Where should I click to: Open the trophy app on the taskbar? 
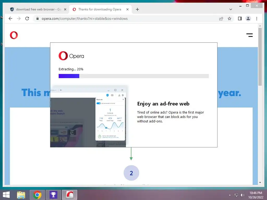coord(53,195)
